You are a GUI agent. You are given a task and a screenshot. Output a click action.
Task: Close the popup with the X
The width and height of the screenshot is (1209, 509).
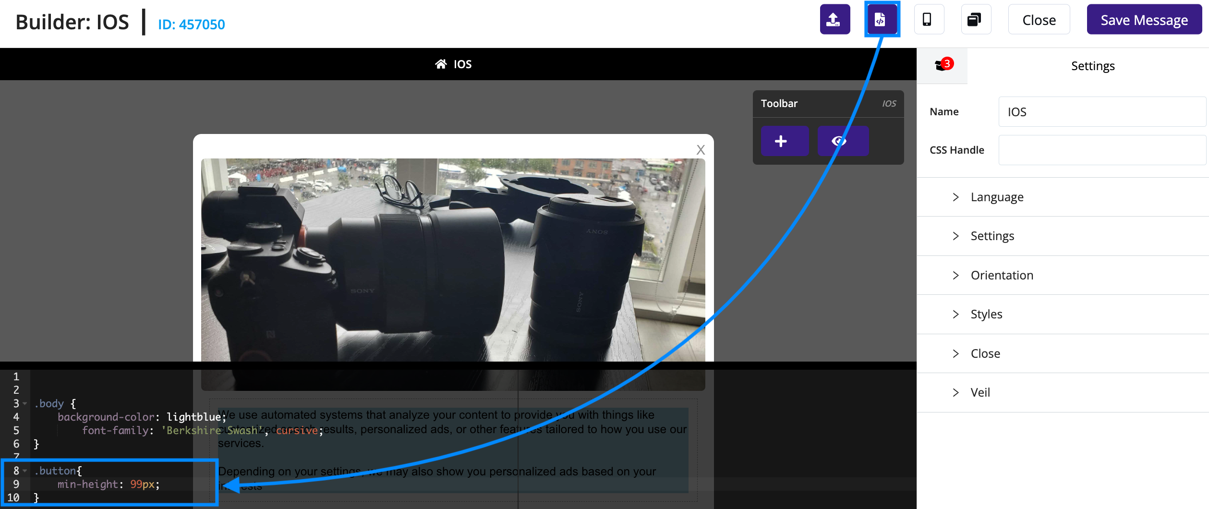701,150
